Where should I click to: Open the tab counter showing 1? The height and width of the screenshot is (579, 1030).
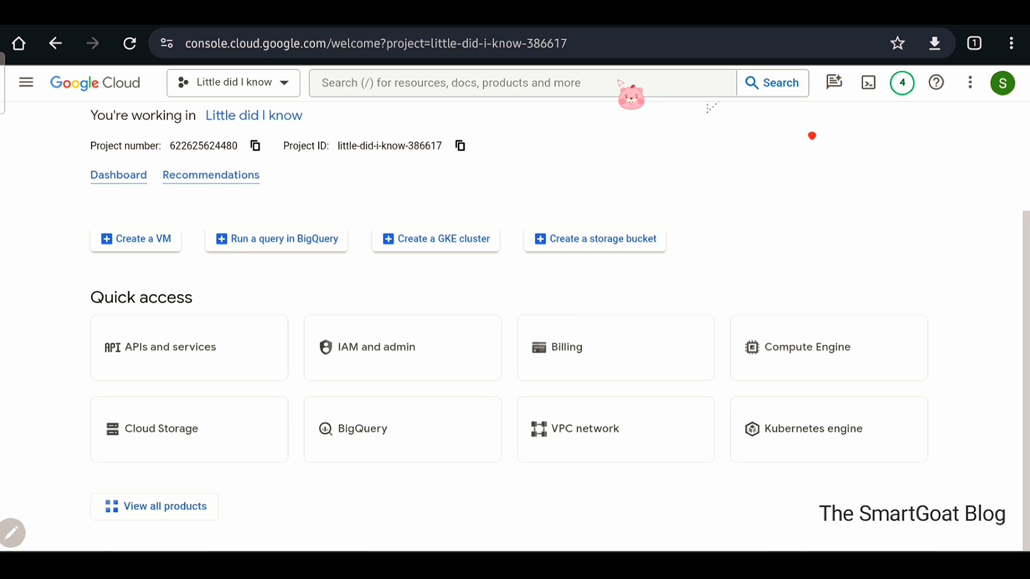[x=974, y=43]
